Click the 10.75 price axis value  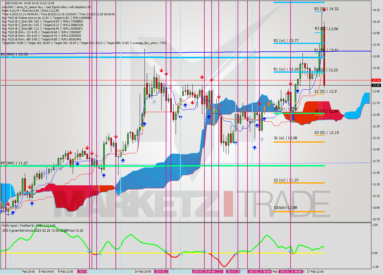pos(376,219)
